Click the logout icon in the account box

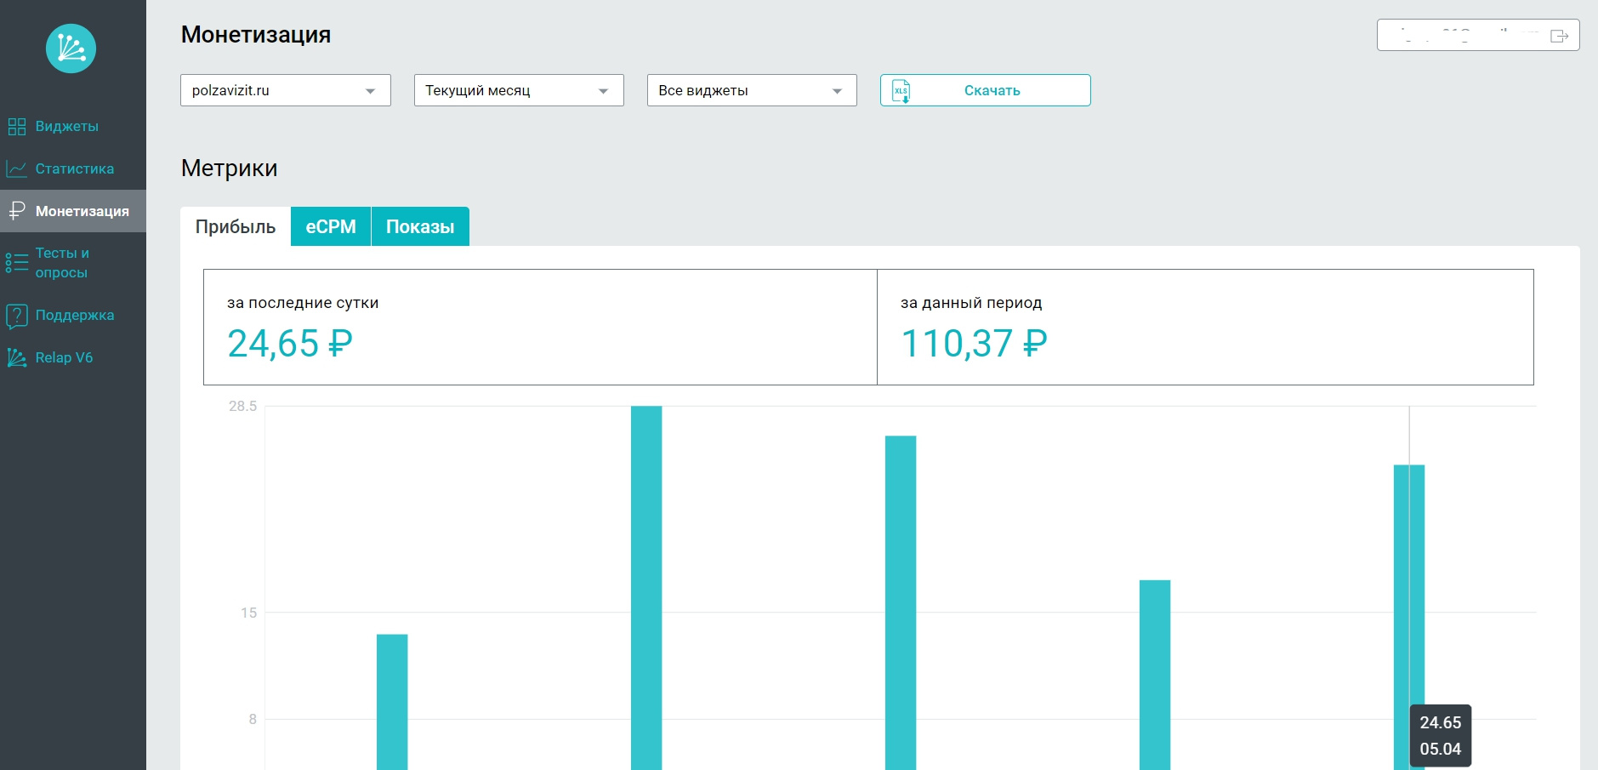[x=1559, y=36]
